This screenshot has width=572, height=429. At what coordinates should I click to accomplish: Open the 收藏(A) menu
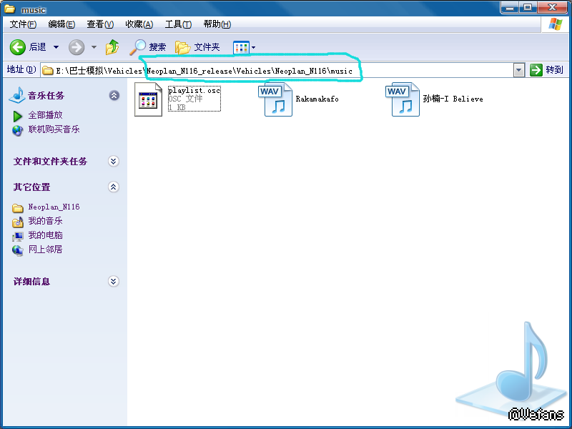click(139, 24)
